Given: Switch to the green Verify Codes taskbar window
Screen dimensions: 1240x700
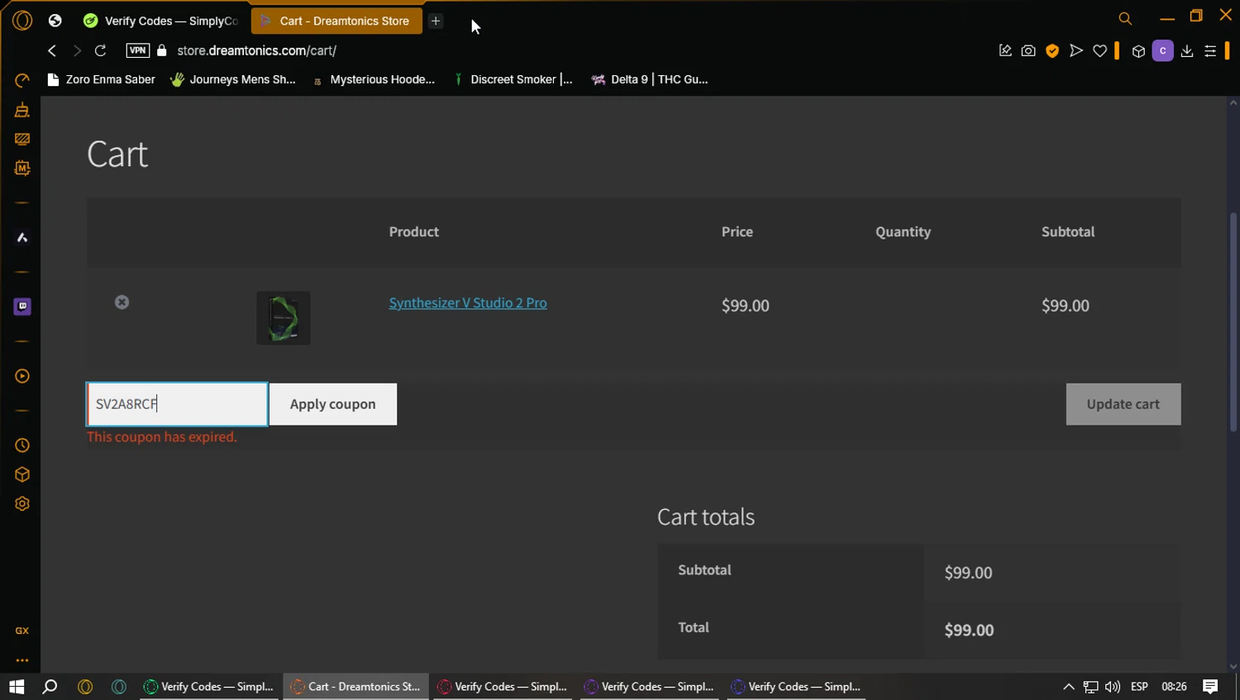Looking at the screenshot, I should pos(209,687).
